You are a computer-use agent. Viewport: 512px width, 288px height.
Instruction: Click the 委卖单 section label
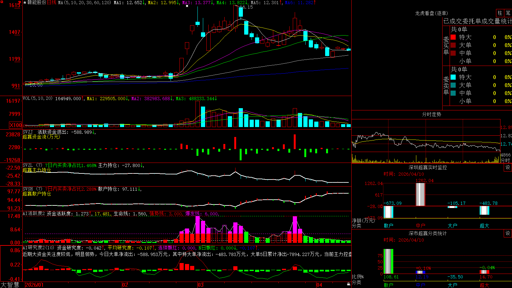pyautogui.click(x=446, y=86)
